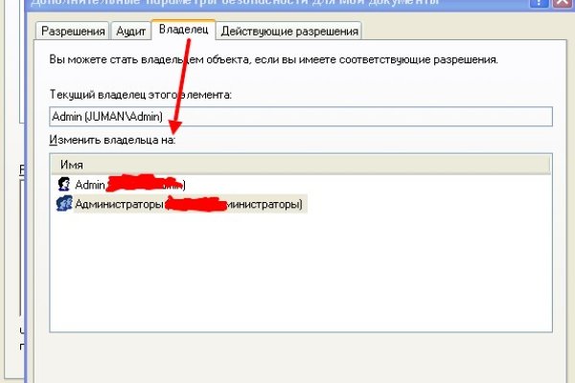Screen dimensions: 575x383
Task: Click the Изменить владельца на label
Action: click(x=117, y=142)
